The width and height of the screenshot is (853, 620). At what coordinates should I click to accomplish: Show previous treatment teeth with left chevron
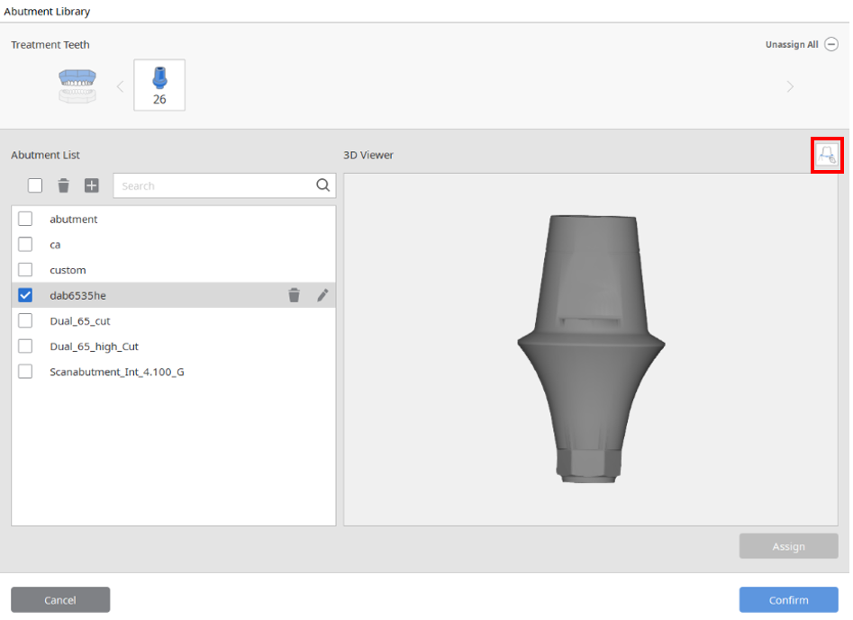pyautogui.click(x=120, y=86)
